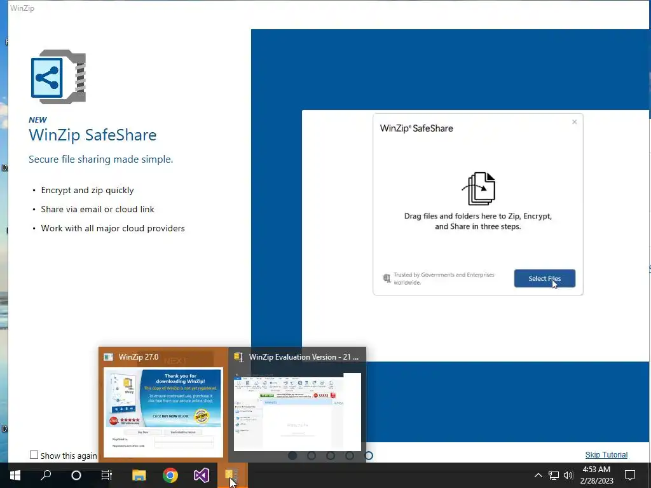This screenshot has height=488, width=651.
Task: Click the 'WinZip SafeShare' heading text
Action: tap(93, 135)
